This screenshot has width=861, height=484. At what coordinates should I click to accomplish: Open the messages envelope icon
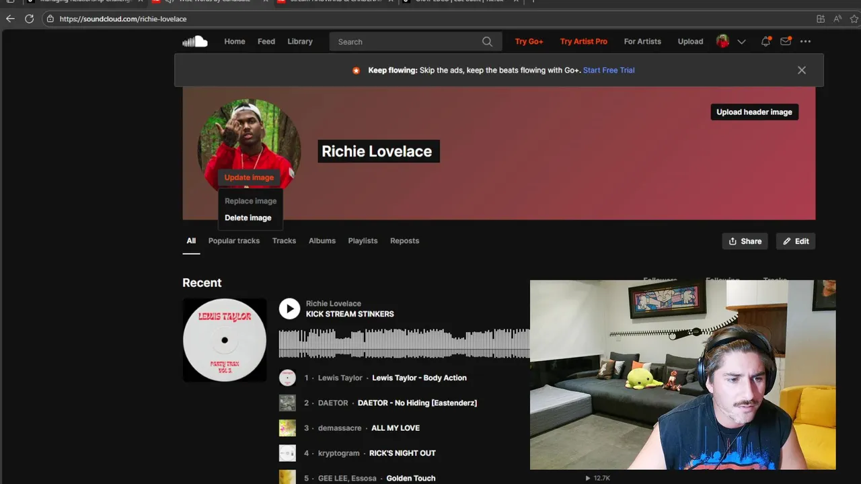pos(785,42)
